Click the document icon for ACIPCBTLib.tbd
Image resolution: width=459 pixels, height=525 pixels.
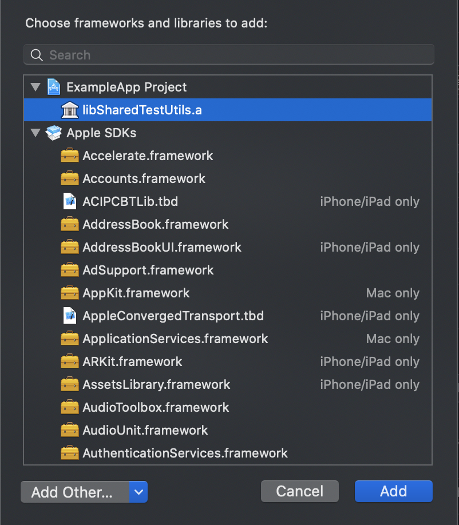point(69,201)
